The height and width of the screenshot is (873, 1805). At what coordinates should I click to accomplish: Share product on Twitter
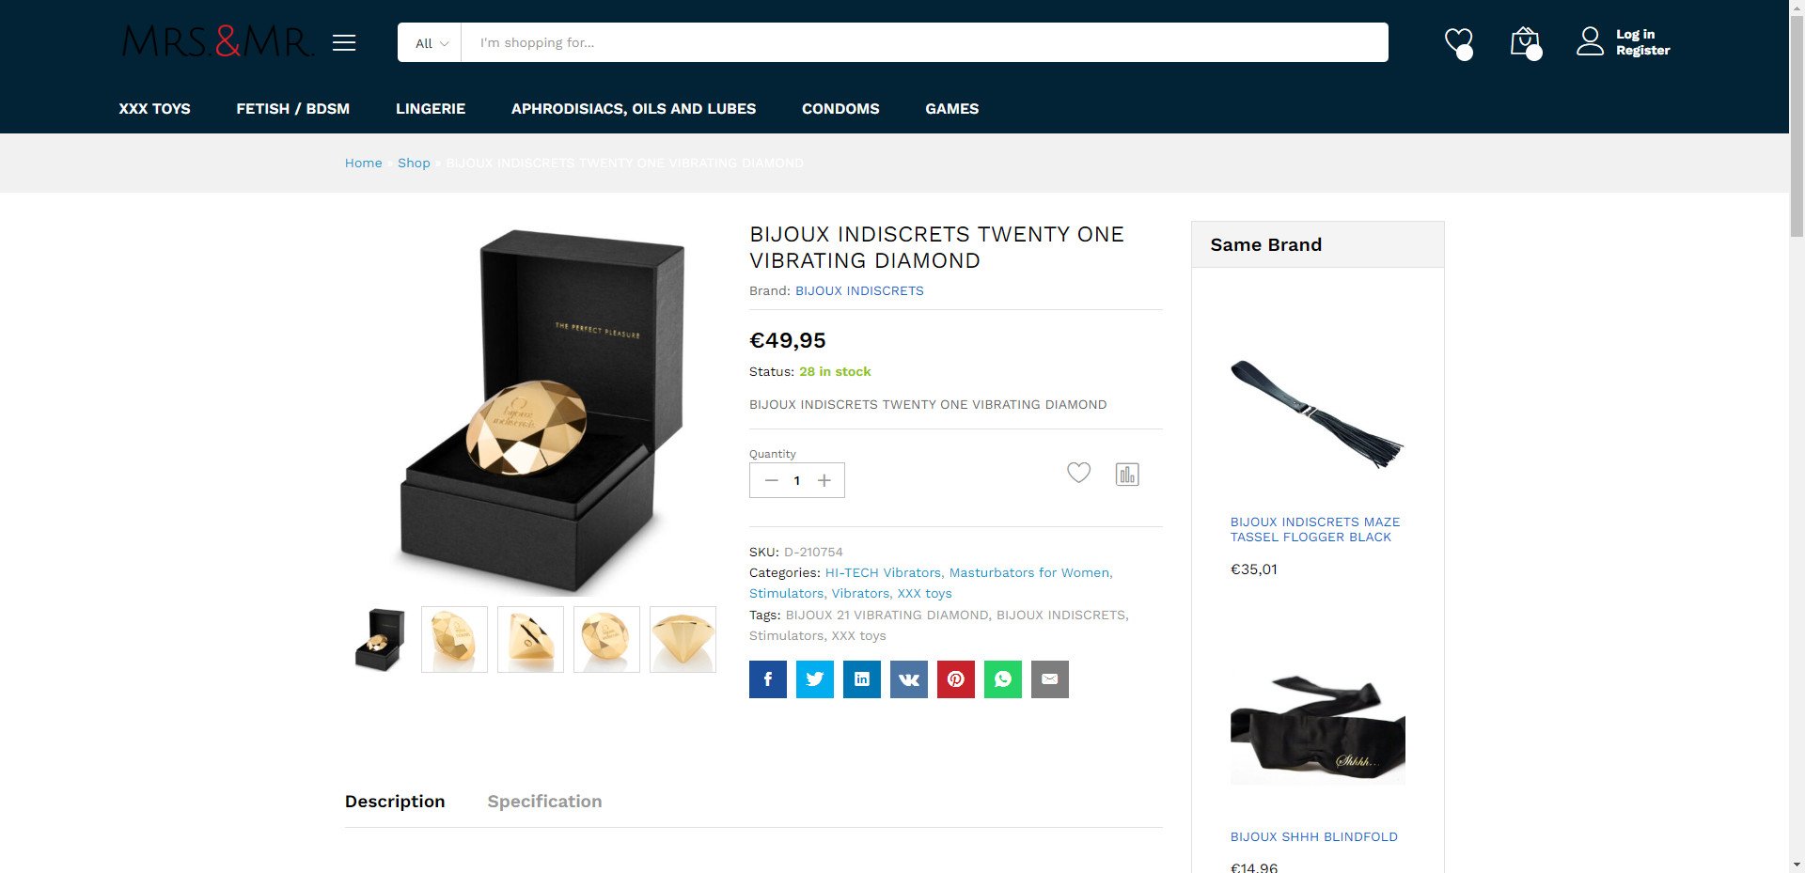pos(815,679)
